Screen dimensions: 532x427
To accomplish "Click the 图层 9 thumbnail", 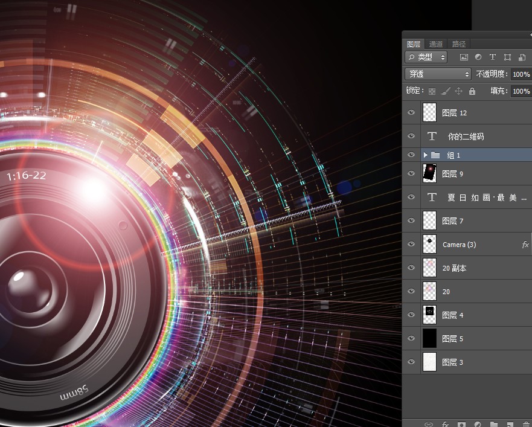I will coord(429,173).
